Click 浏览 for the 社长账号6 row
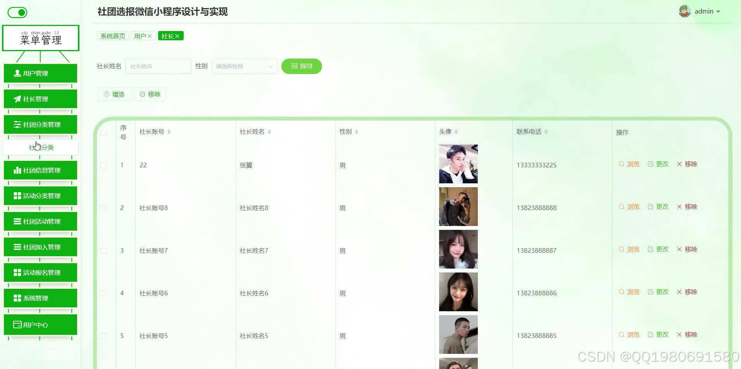The width and height of the screenshot is (741, 369). [x=629, y=292]
